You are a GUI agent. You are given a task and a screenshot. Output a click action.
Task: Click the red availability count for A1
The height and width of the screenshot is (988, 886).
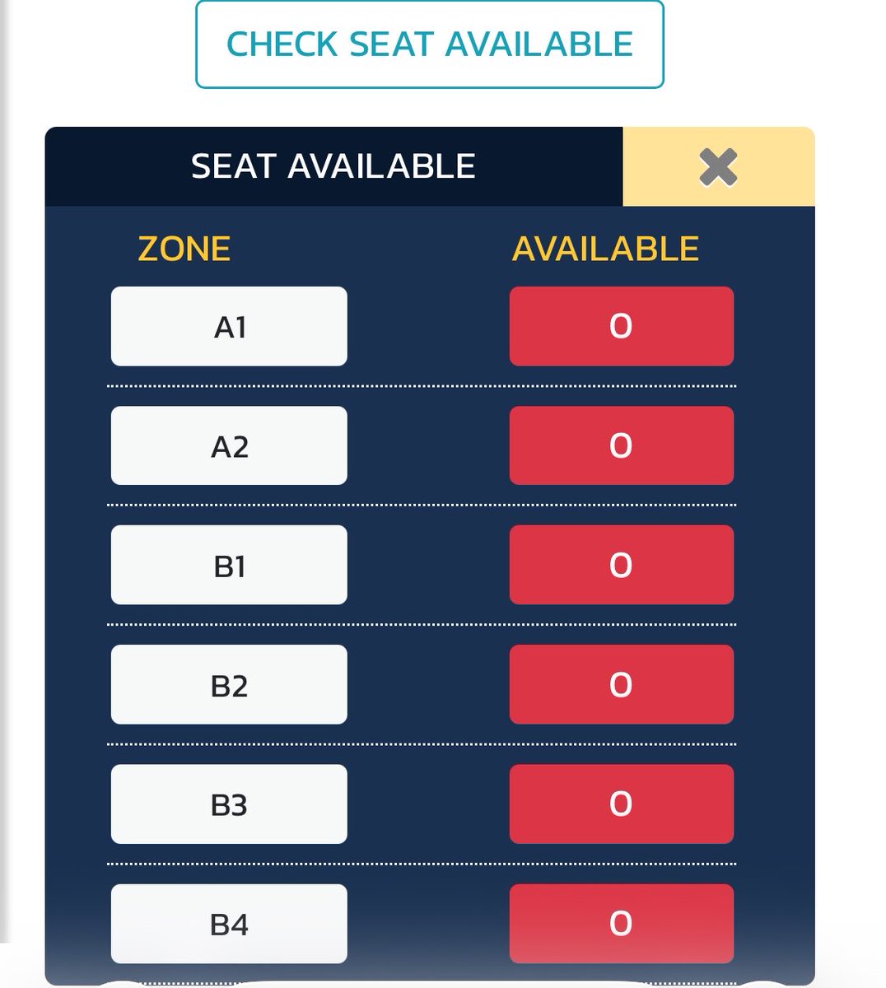[621, 326]
